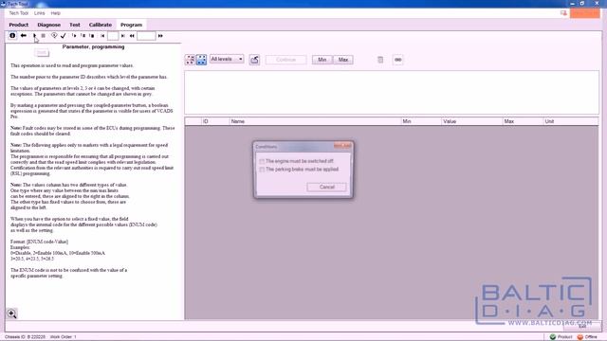The width and height of the screenshot is (607, 341).
Task: Click the information icon in the toolbar
Action: coord(12,36)
